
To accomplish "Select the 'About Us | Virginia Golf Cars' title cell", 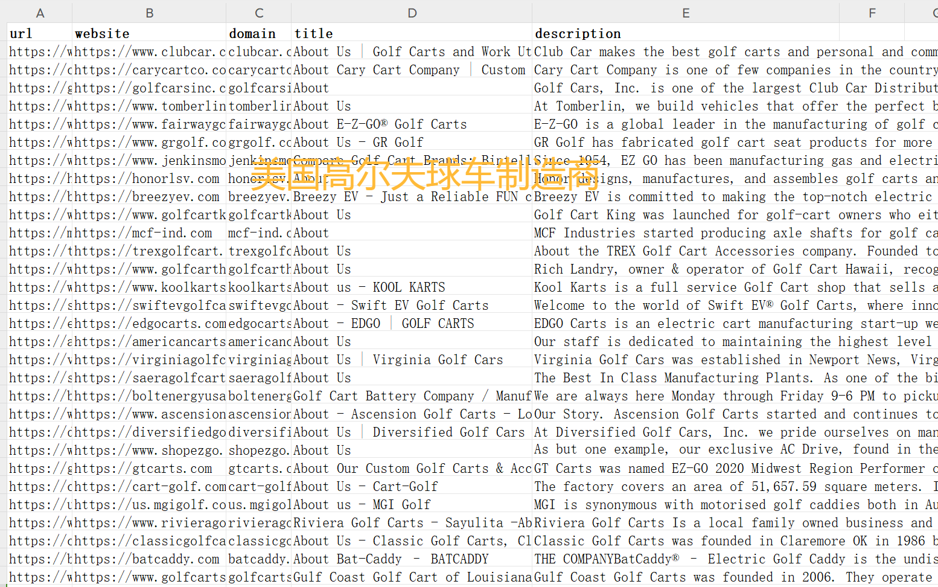I will (x=412, y=359).
